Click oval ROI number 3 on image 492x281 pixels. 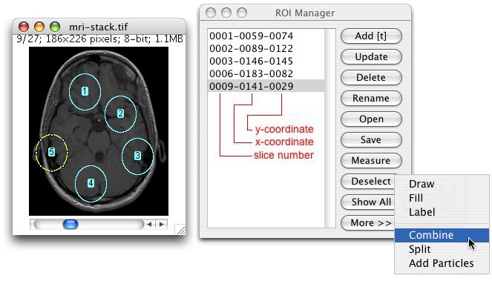[x=137, y=156]
